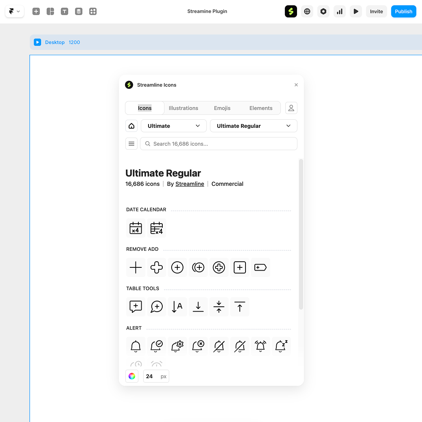Select the double circle plus icon

coord(198,267)
